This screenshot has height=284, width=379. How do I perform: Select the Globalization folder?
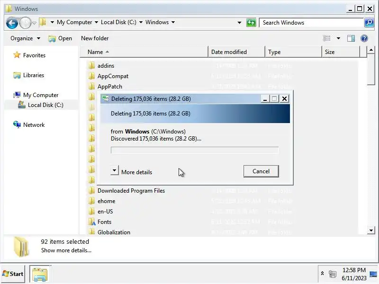114,232
